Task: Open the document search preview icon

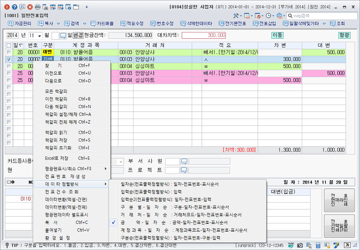Action: 45,7
